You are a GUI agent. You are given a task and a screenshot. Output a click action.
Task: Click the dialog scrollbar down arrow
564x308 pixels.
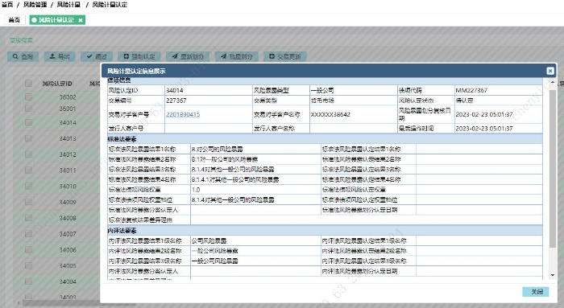[x=553, y=275]
